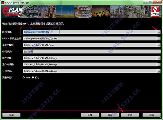Click the EPLAN electric P8 logo
This screenshot has width=163, height=120.
pos(12,12)
